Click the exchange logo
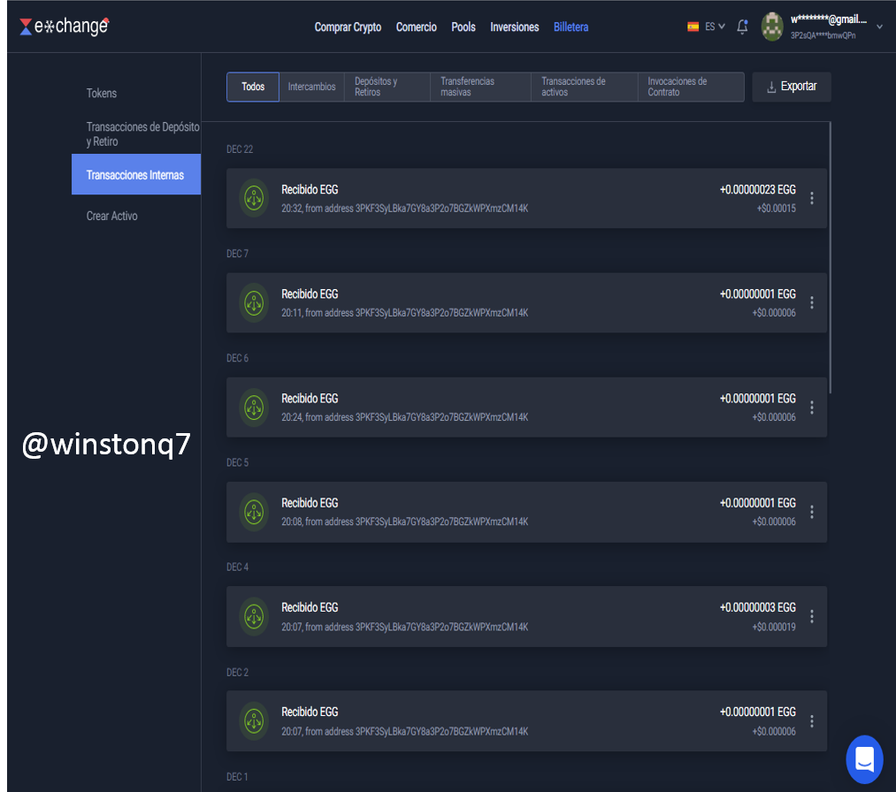This screenshot has height=792, width=896. click(64, 27)
